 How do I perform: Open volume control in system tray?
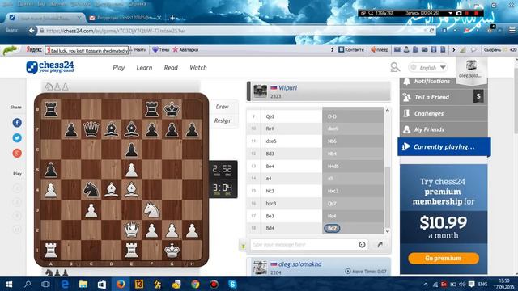pyautogui.click(x=462, y=284)
